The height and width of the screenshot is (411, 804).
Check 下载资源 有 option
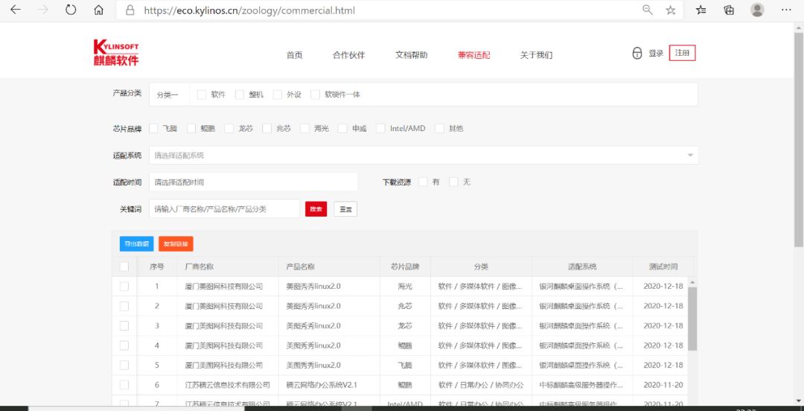coord(423,182)
